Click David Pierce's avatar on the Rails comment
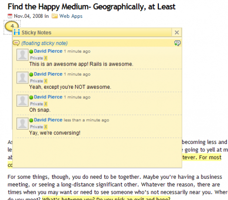This screenshot has height=200, width=228. coord(22,55)
